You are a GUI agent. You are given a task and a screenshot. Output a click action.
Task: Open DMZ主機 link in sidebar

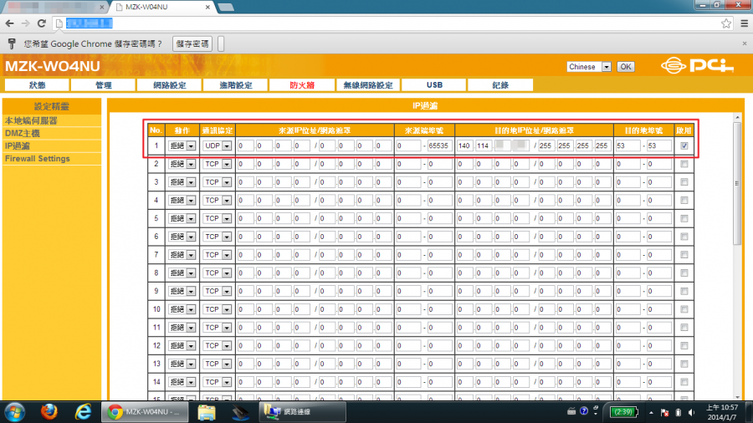point(23,133)
